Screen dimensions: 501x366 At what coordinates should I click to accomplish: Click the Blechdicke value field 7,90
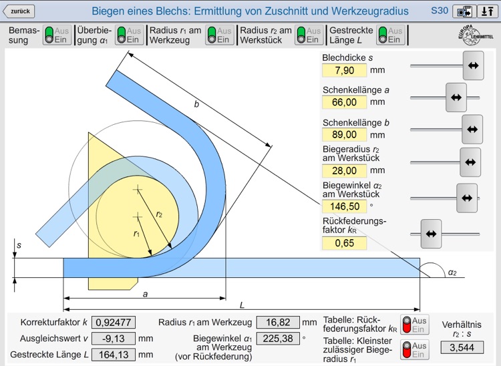coord(345,69)
